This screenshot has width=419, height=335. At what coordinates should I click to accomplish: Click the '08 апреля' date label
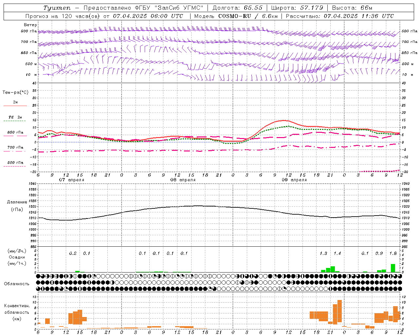click(x=183, y=180)
